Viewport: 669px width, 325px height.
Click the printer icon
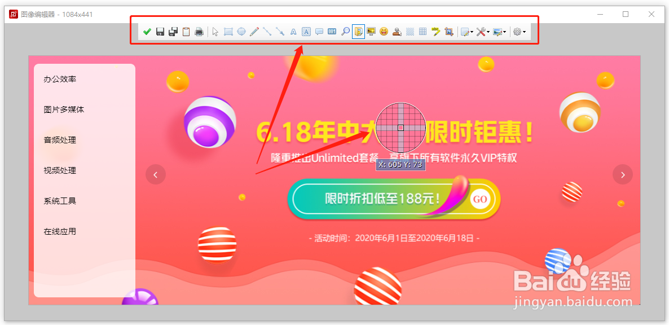[199, 32]
